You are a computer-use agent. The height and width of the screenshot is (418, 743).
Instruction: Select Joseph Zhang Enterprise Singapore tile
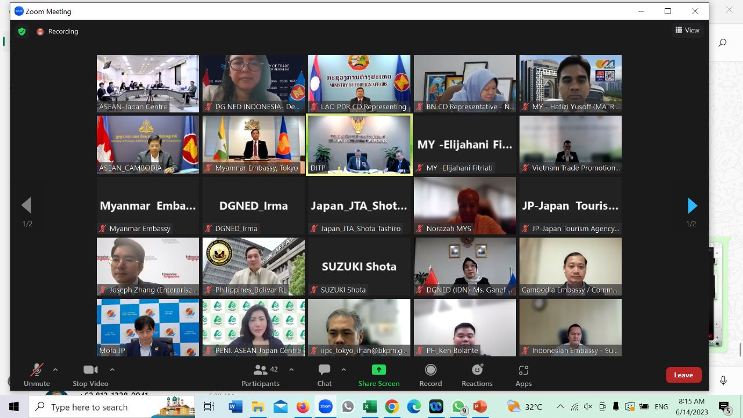click(148, 266)
